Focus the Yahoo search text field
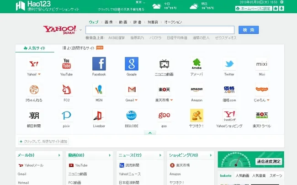The image size is (297, 185). pyautogui.click(x=159, y=30)
